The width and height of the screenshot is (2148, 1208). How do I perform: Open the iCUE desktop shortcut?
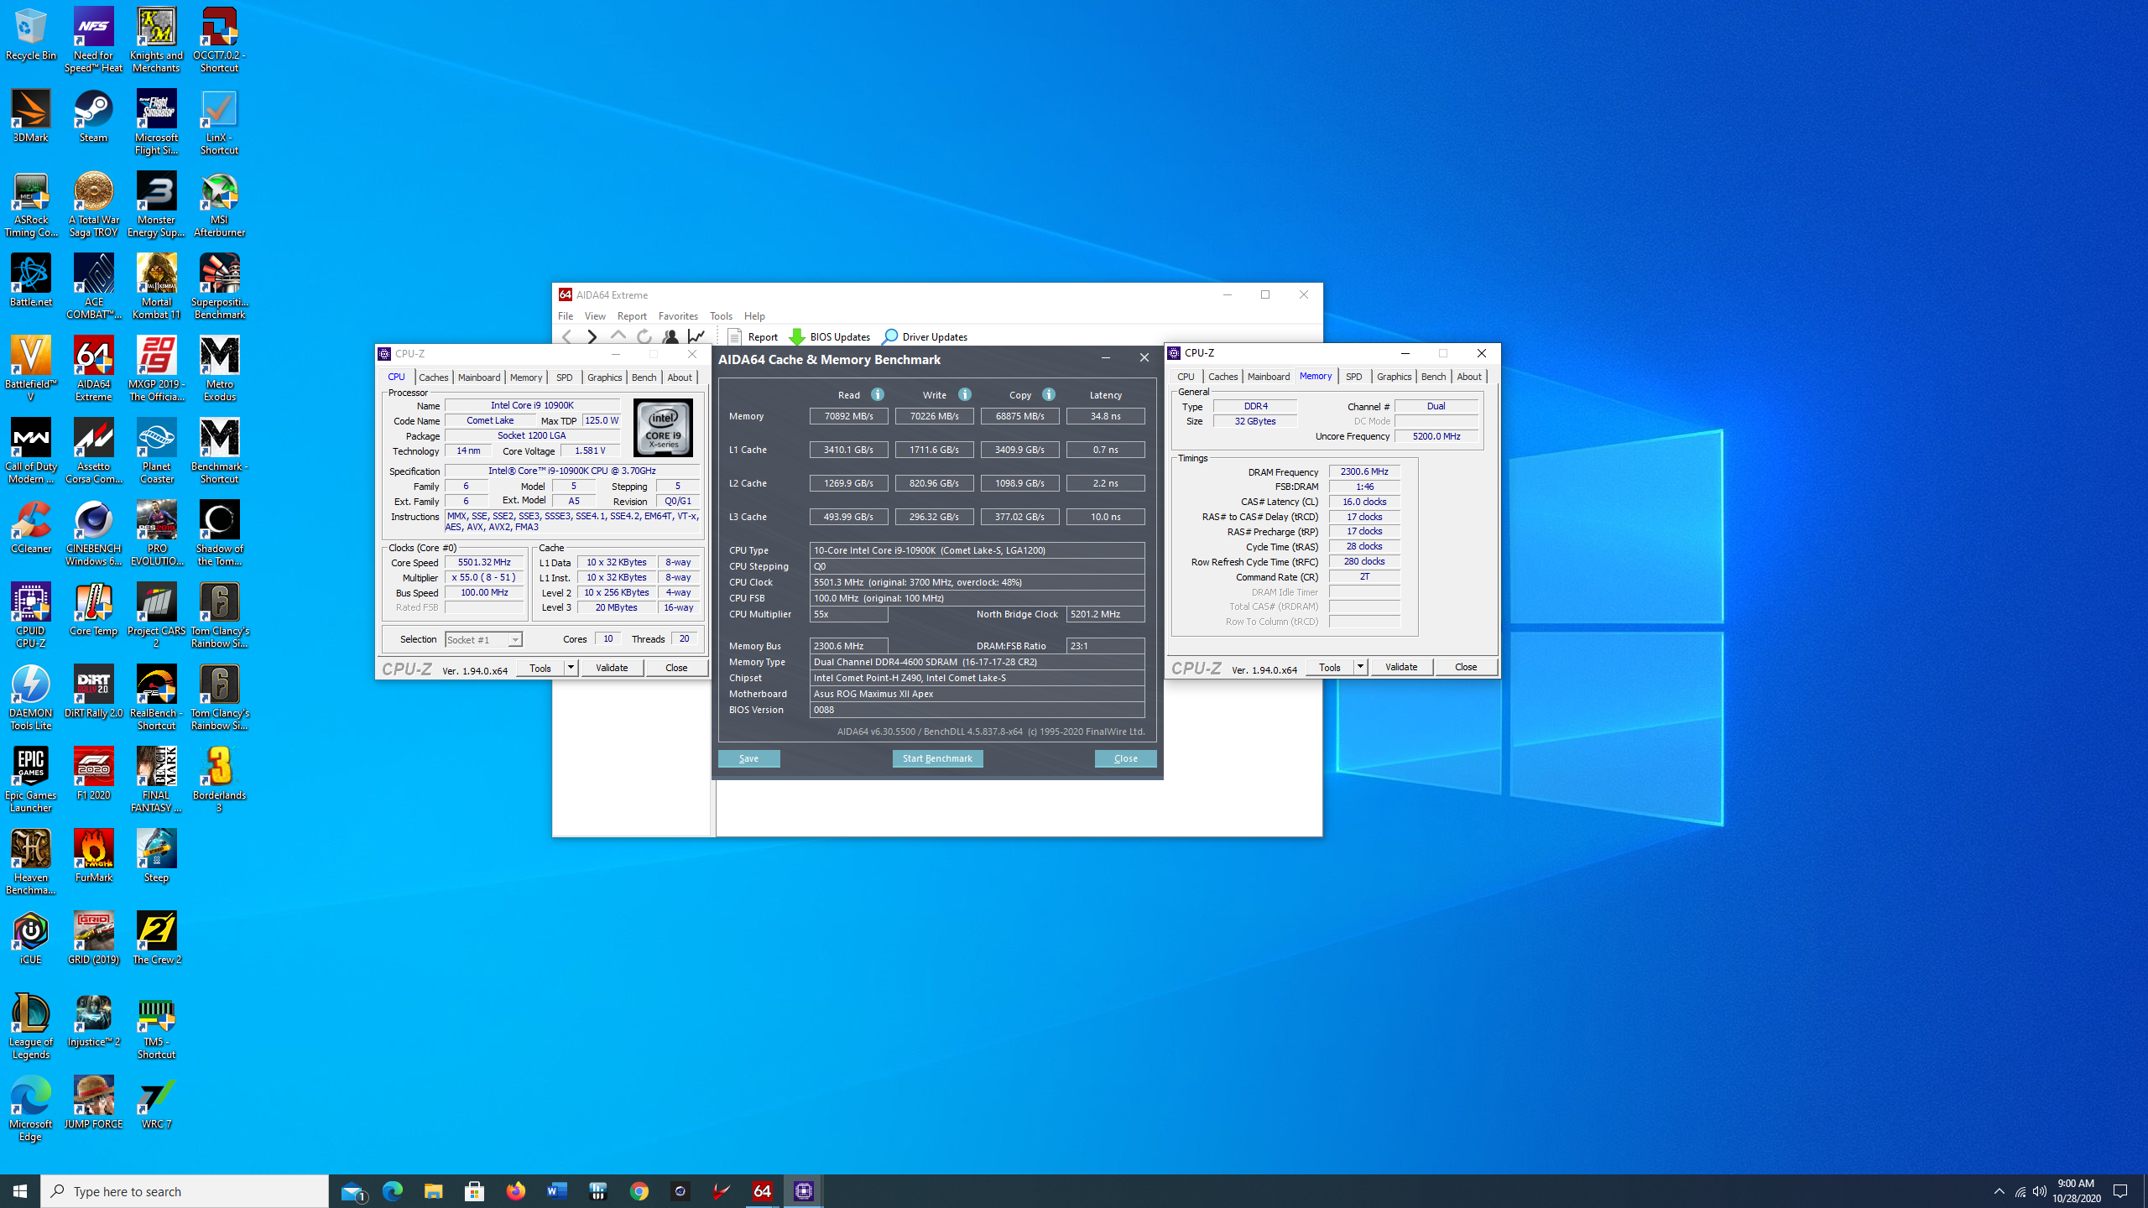point(31,940)
